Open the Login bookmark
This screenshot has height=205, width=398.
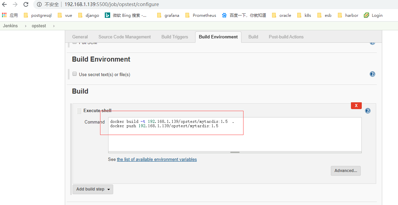click(x=373, y=15)
